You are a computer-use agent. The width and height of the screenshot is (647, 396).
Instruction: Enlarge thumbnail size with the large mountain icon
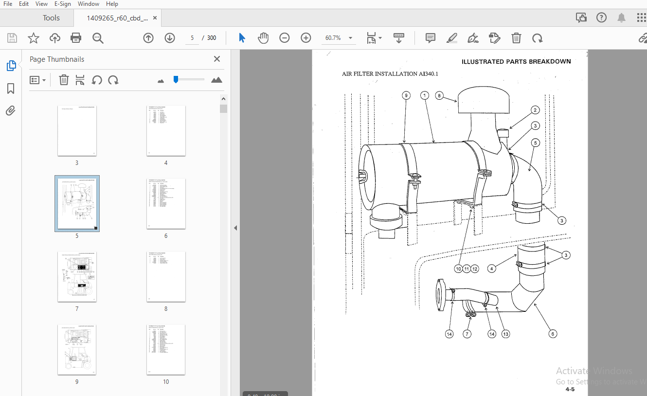pyautogui.click(x=216, y=80)
